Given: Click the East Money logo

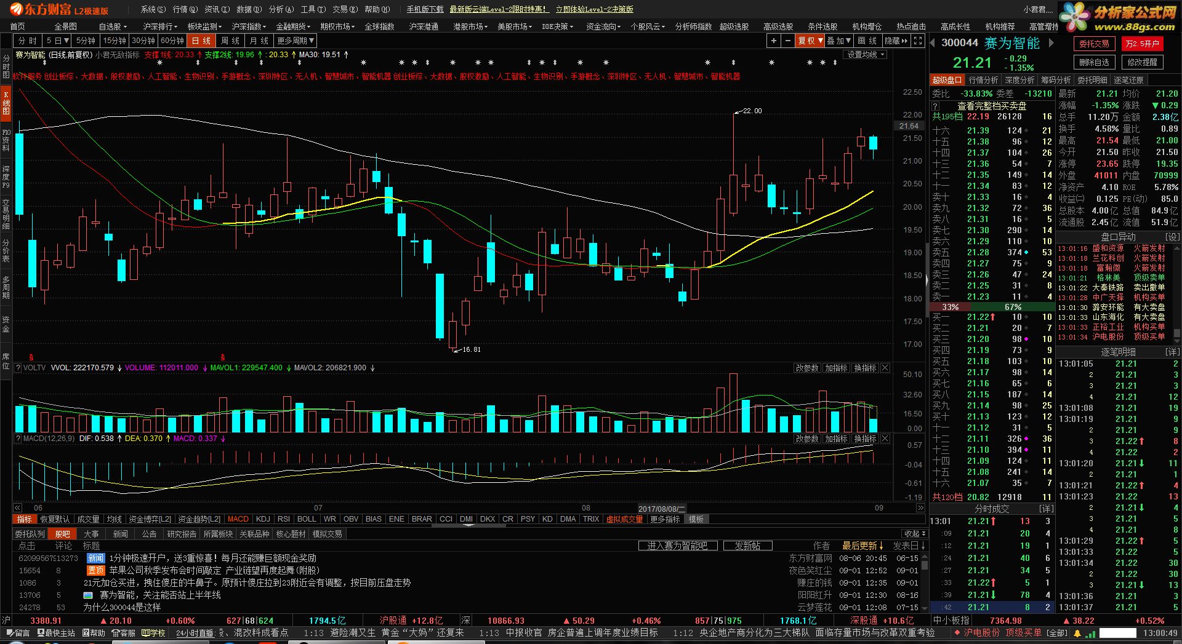Looking at the screenshot, I should tap(58, 9).
